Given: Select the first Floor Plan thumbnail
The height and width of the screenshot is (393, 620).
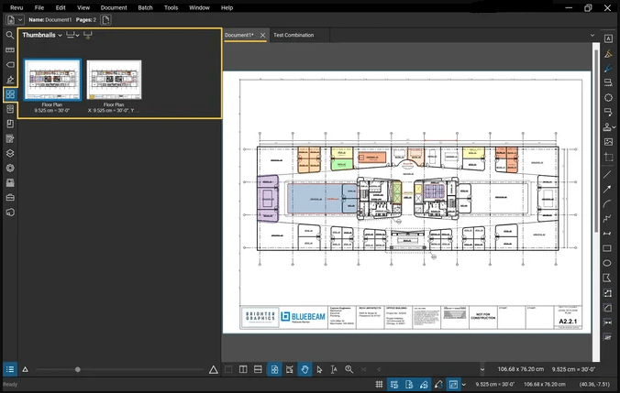Looking at the screenshot, I should (52, 80).
